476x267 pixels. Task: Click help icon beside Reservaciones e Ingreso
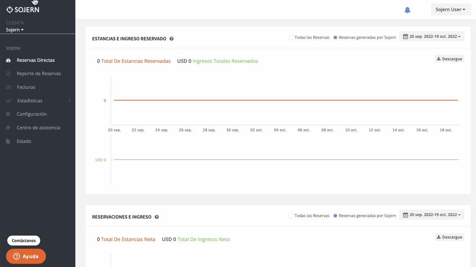coord(157,217)
